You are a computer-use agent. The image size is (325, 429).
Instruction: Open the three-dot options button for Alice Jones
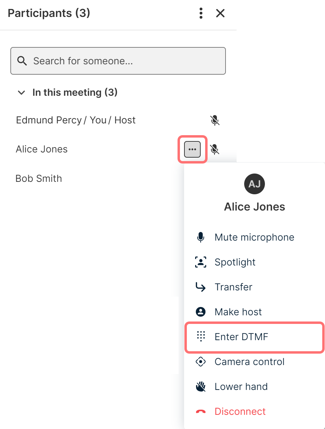tap(192, 149)
